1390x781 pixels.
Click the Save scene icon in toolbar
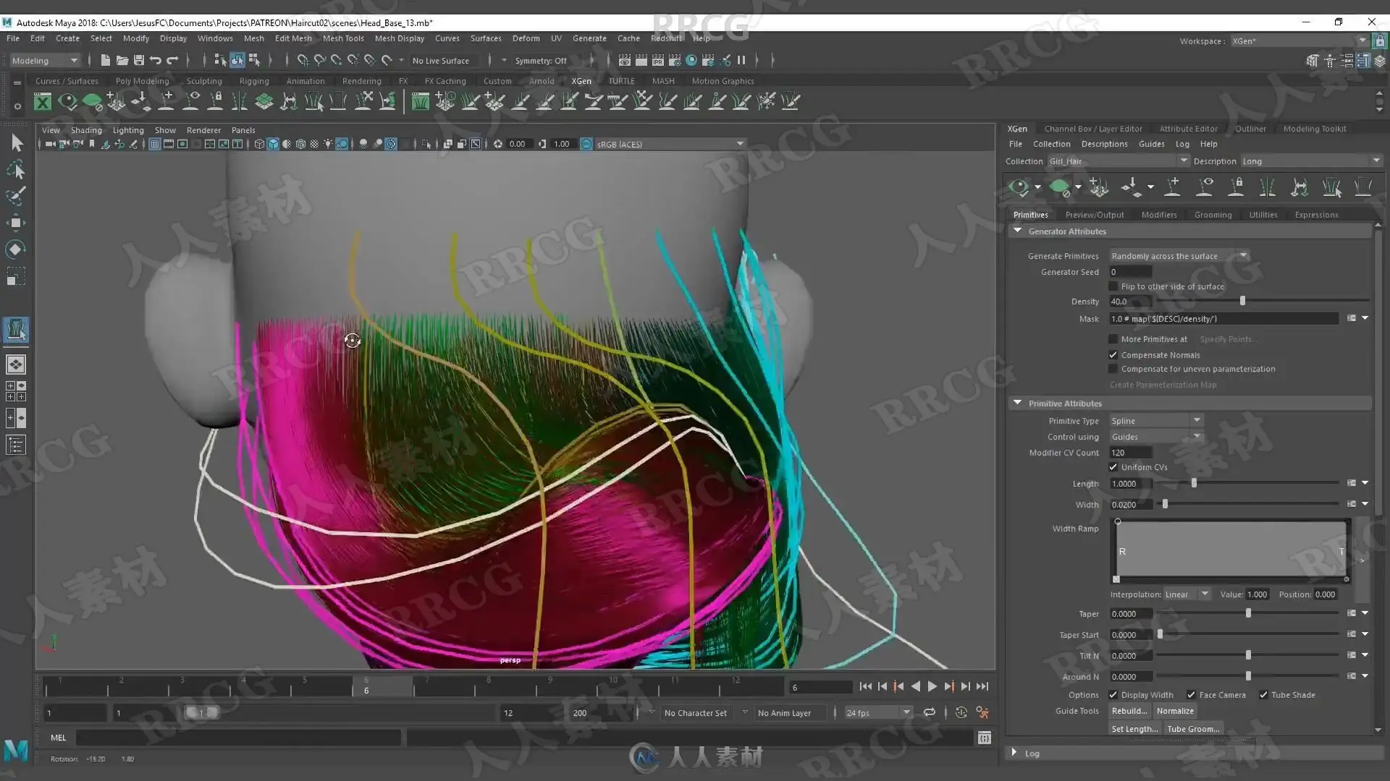139,60
